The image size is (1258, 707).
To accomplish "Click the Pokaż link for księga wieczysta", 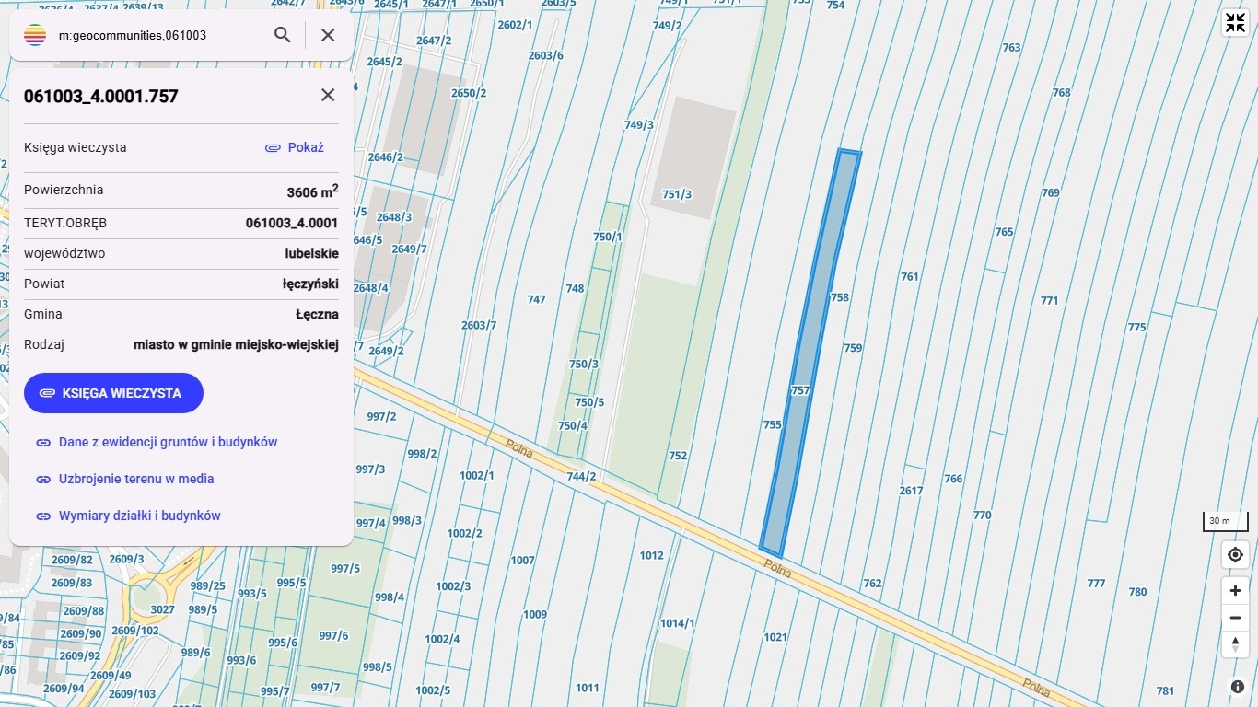I will coord(295,147).
